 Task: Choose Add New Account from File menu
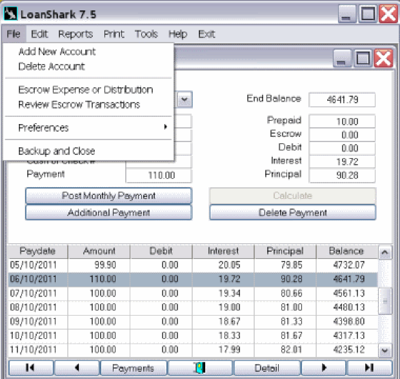point(88,52)
